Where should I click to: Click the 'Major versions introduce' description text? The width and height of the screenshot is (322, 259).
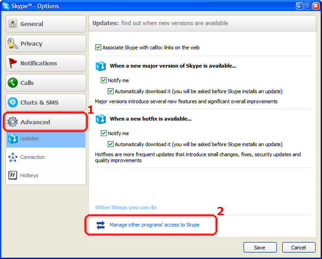pos(186,101)
